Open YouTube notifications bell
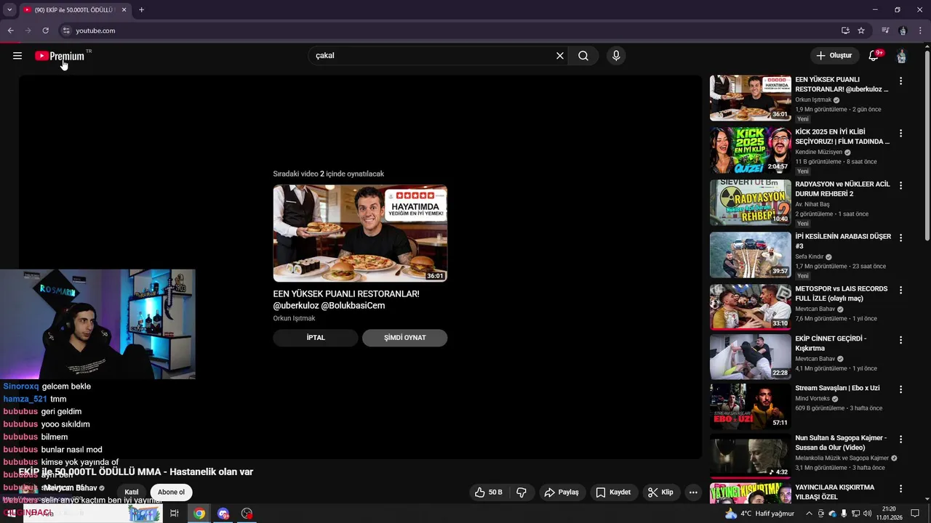 875,55
